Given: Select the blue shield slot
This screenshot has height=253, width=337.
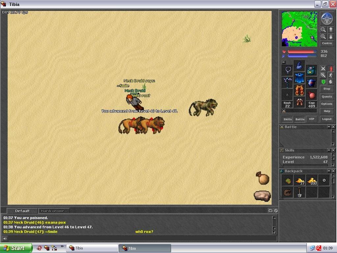Looking at the screenshot, I should click(311, 83).
